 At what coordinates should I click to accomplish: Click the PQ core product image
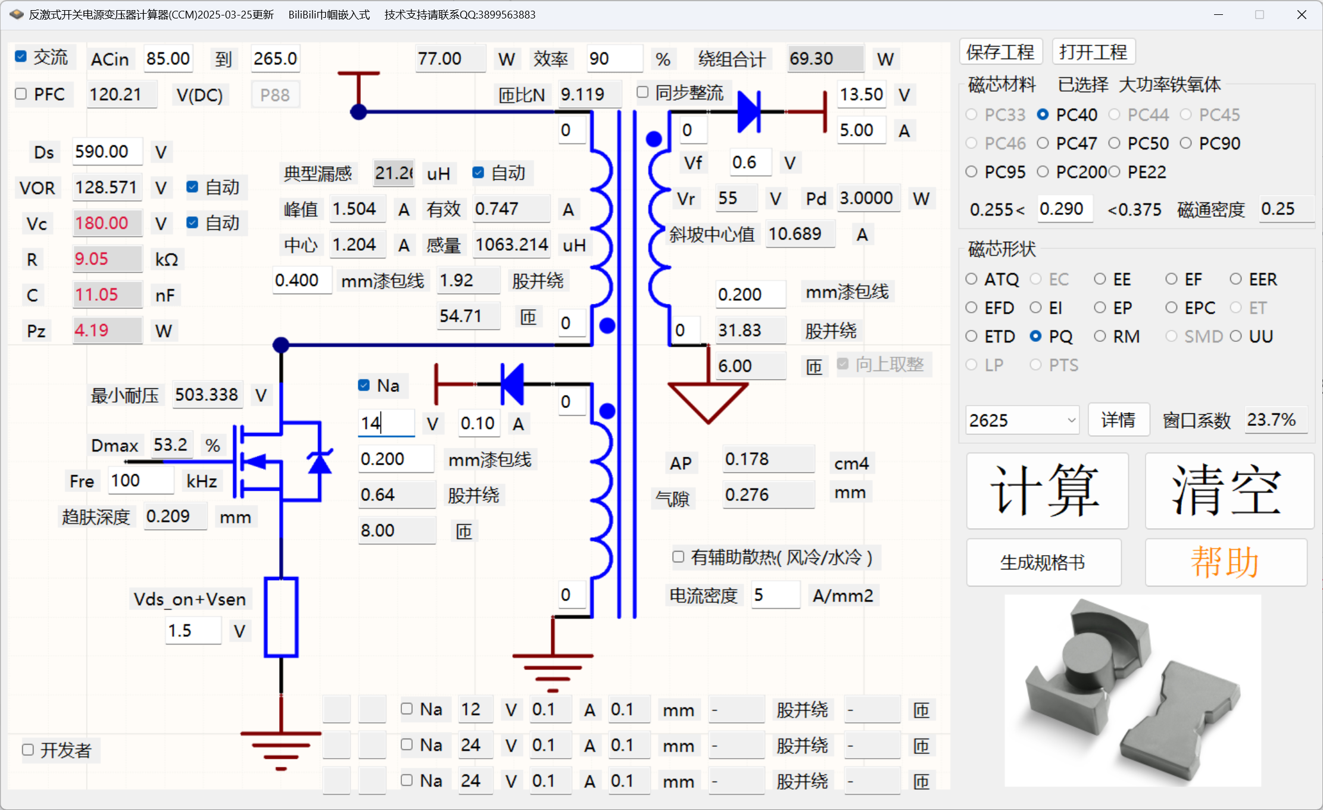click(1132, 691)
